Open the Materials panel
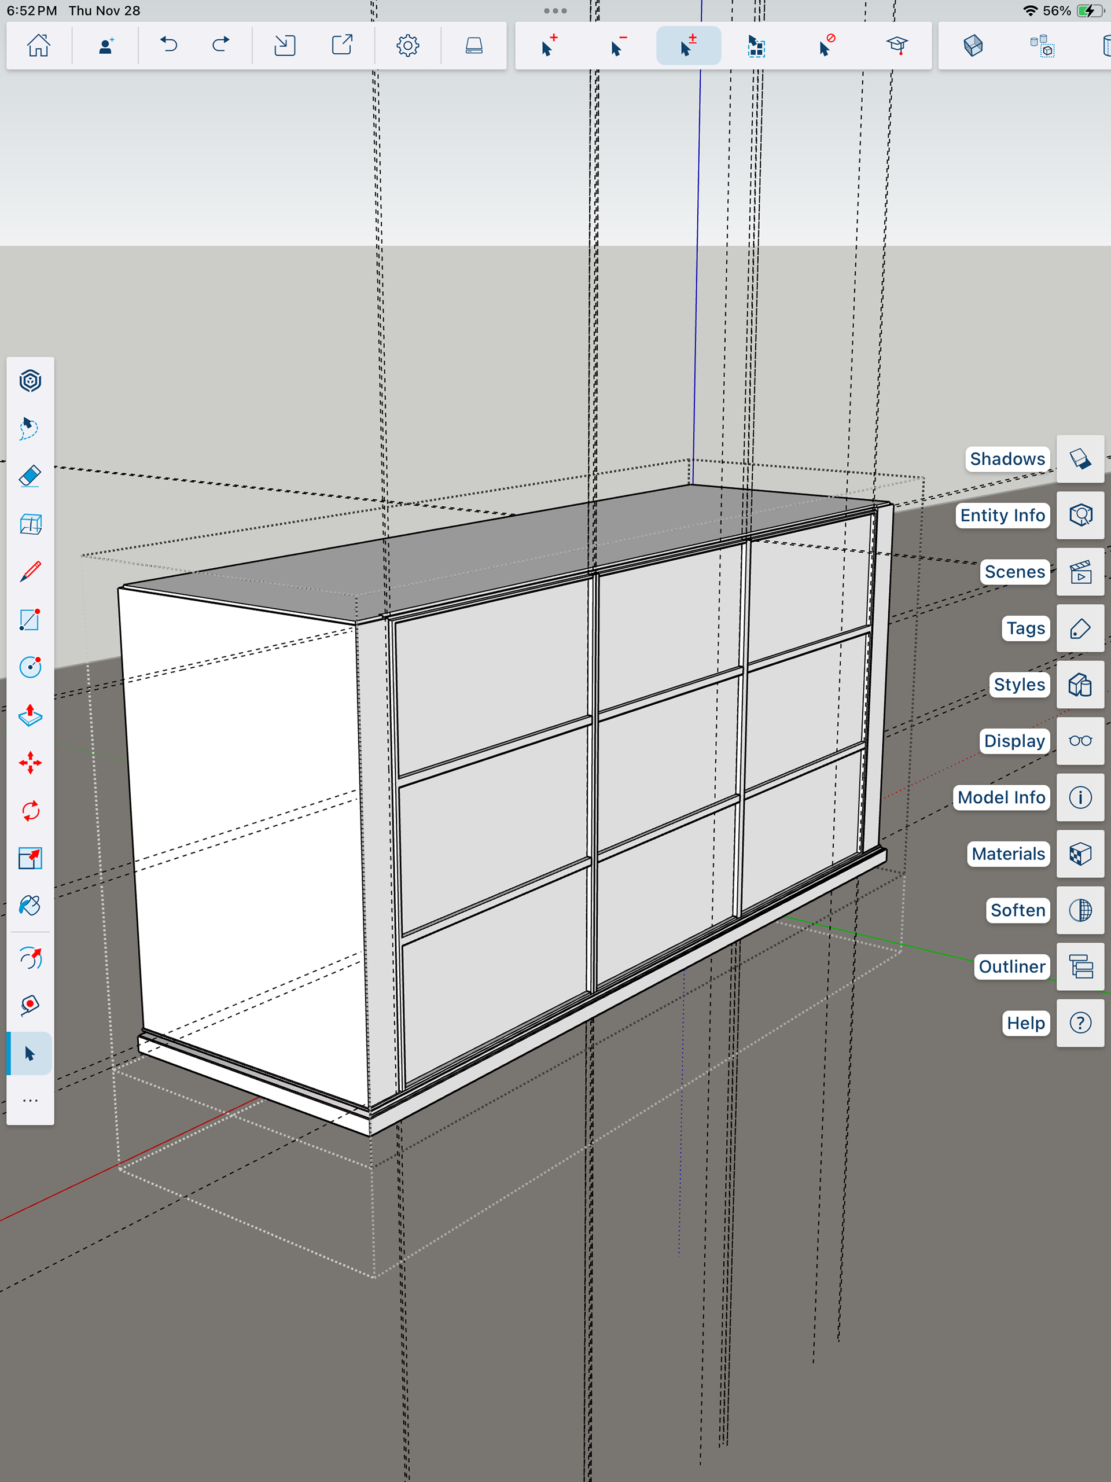The width and height of the screenshot is (1111, 1482). (x=1080, y=854)
